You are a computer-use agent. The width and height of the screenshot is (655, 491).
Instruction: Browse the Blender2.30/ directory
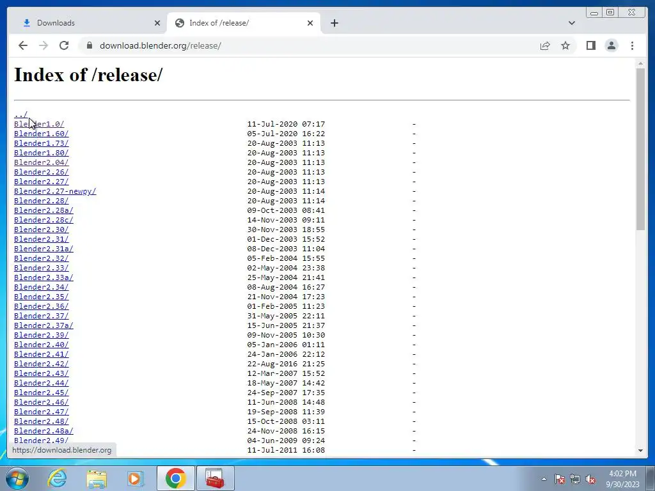41,230
